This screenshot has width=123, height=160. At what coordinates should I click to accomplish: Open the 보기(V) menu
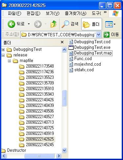(x=53, y=14)
